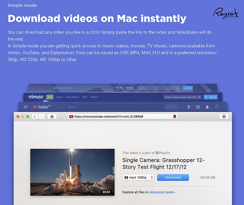This screenshot has height=205, width=244.
Task: Open the mp4 1080p format dropdown
Action: [x=138, y=177]
